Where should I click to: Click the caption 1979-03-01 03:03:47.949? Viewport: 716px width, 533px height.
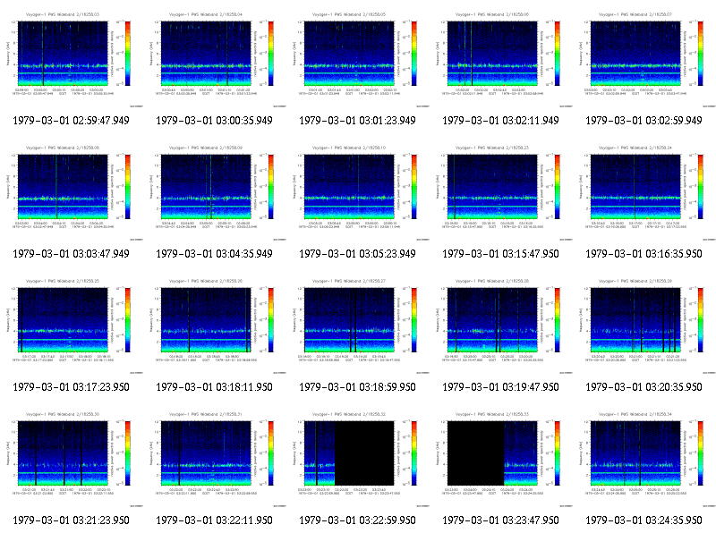point(72,254)
